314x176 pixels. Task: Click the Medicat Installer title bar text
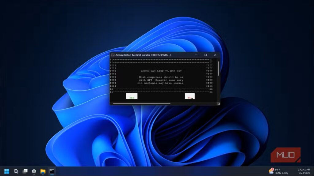143,55
